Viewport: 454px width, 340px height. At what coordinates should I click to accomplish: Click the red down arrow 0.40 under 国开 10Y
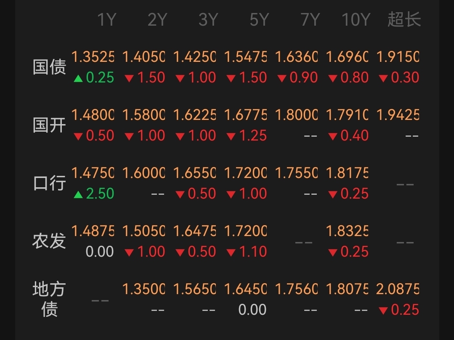point(348,135)
